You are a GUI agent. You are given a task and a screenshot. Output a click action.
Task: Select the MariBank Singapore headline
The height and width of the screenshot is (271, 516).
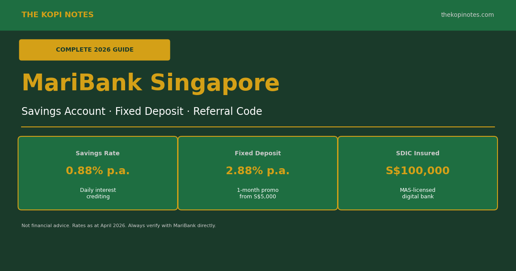(150, 83)
